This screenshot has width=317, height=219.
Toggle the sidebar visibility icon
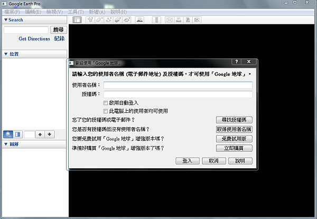click(x=77, y=20)
